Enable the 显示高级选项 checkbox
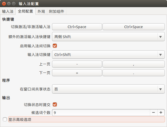Viewport: 167px width, 127px height. tap(5, 119)
